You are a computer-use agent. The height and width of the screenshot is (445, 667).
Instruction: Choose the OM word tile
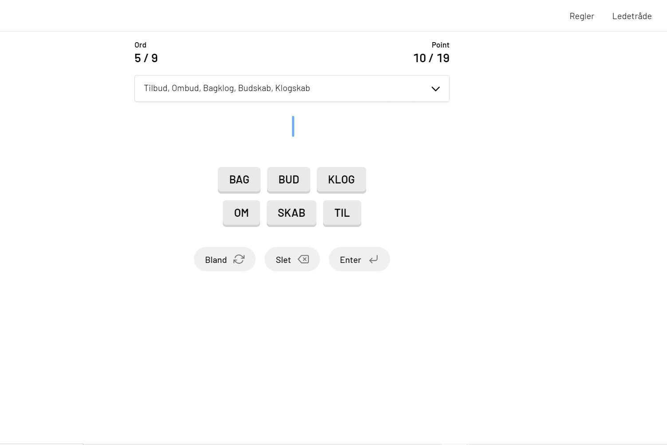[241, 213]
